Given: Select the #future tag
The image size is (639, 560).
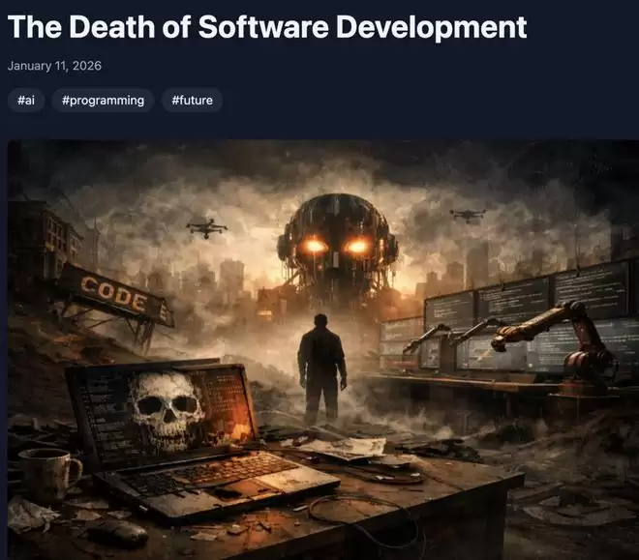Looking at the screenshot, I should 192,100.
